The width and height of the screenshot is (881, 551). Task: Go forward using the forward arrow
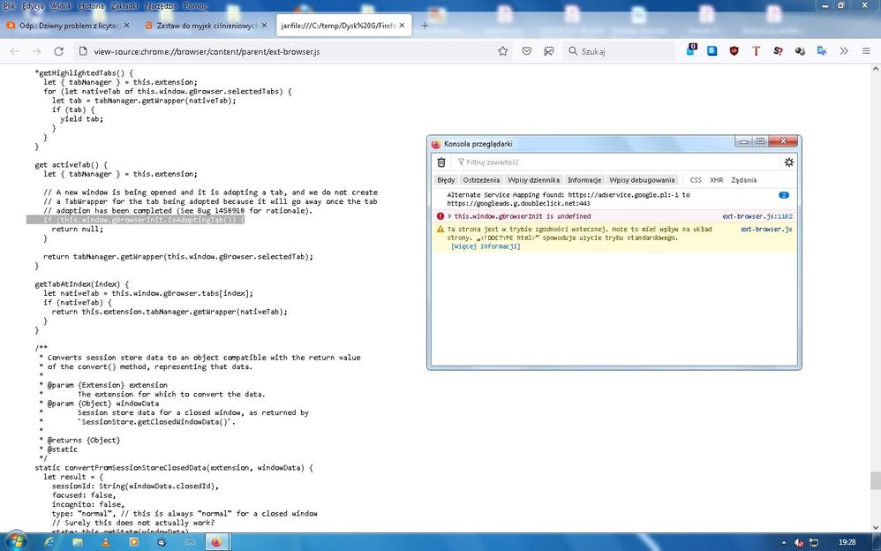point(36,51)
